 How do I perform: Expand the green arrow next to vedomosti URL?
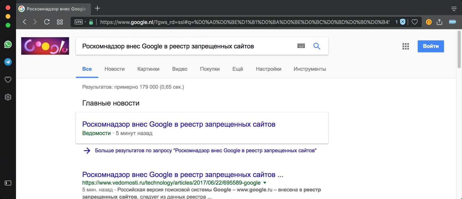pyautogui.click(x=265, y=183)
